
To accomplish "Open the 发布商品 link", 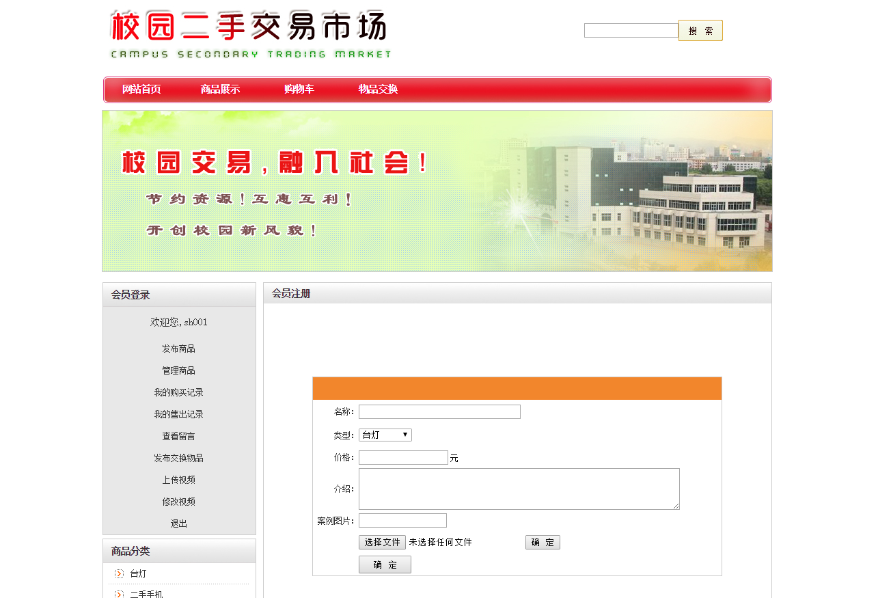I will pos(179,349).
